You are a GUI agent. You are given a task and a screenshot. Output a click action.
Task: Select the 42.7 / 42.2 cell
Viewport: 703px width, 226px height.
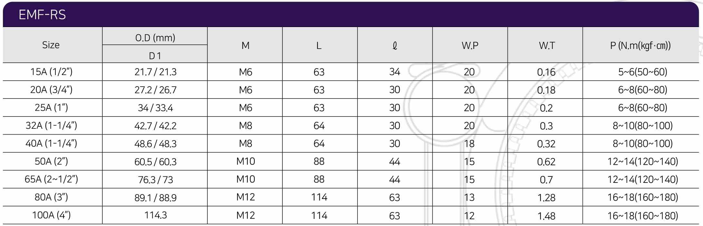click(x=155, y=126)
